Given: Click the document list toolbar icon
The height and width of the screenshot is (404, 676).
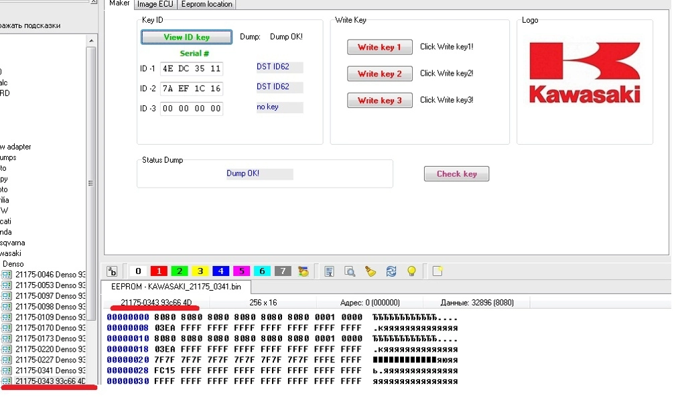Looking at the screenshot, I should (329, 271).
